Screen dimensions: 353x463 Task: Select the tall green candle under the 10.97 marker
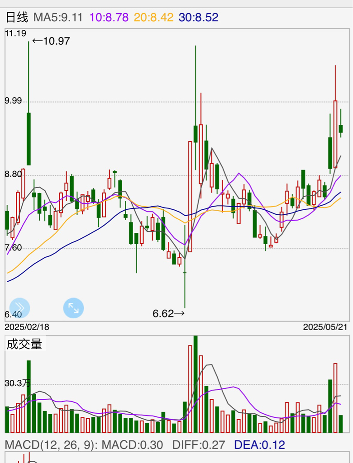29,104
